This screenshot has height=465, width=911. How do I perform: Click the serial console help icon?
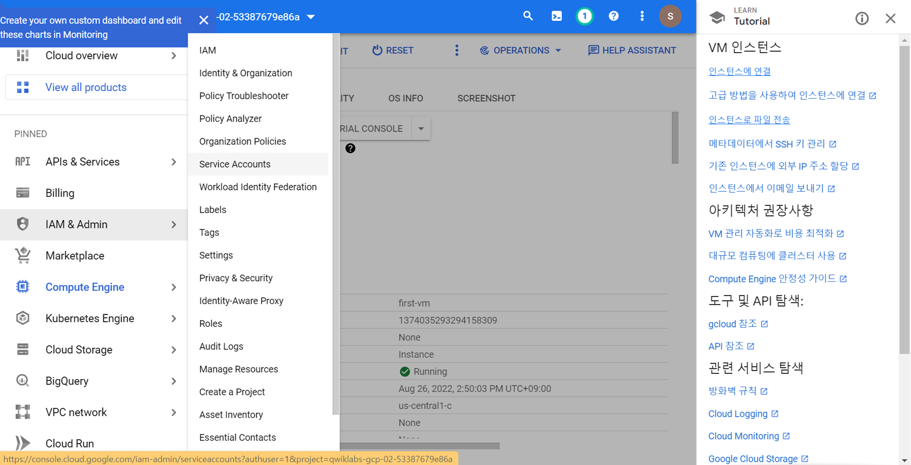point(350,148)
